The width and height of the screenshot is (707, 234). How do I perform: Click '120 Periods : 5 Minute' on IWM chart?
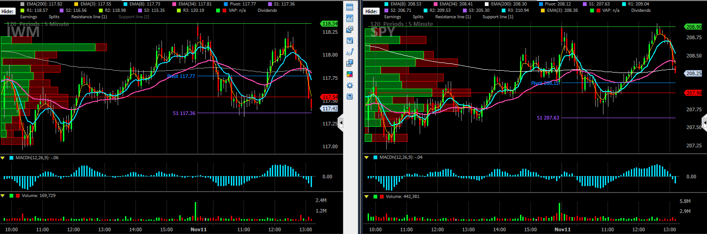pyautogui.click(x=37, y=24)
